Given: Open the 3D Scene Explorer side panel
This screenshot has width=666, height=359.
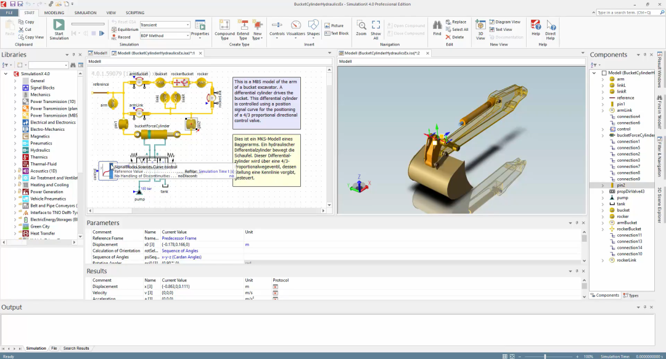Looking at the screenshot, I should coord(660,205).
